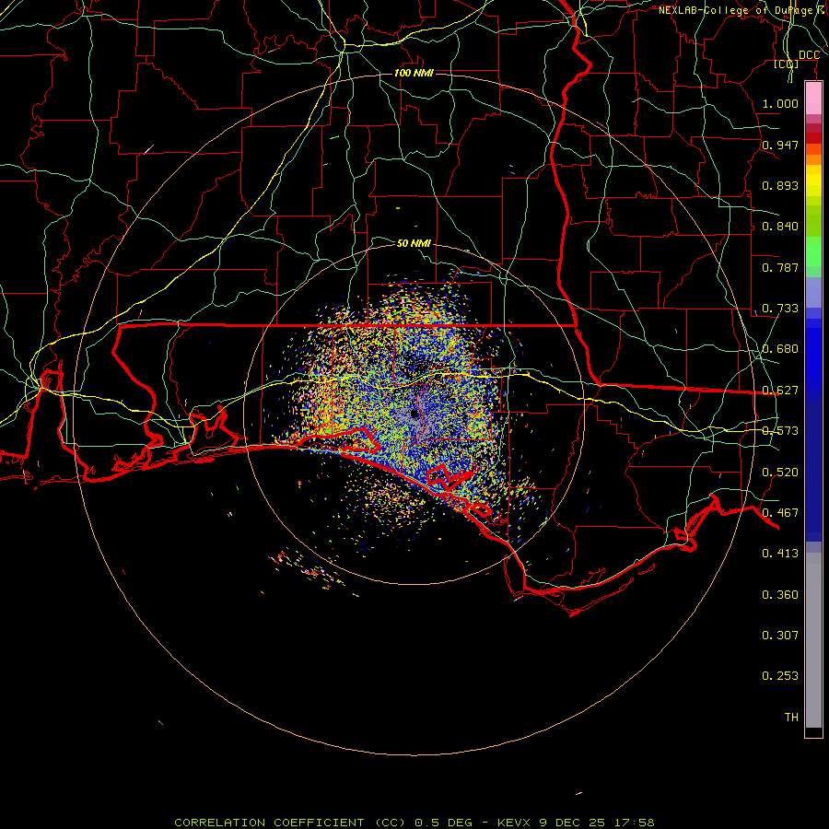The height and width of the screenshot is (829, 829).
Task: Click the TH threshold label
Action: (x=791, y=718)
